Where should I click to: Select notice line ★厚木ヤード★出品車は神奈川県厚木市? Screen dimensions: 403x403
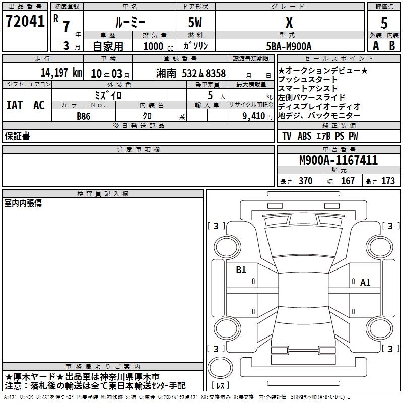pos(82,377)
